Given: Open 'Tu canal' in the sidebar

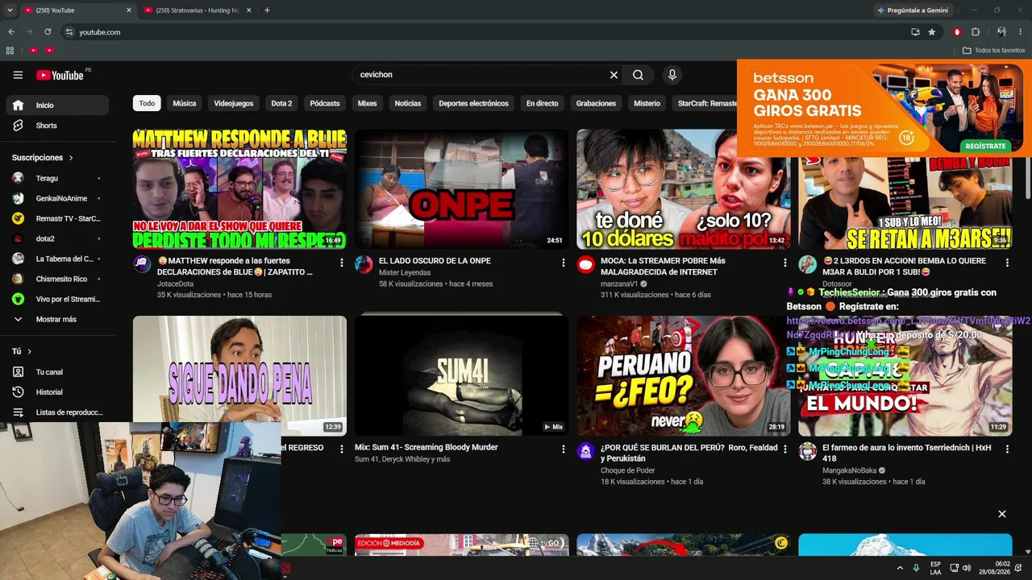Looking at the screenshot, I should (x=57, y=372).
